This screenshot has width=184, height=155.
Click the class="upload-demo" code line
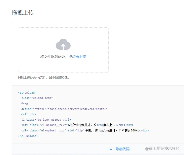(x=37, y=98)
